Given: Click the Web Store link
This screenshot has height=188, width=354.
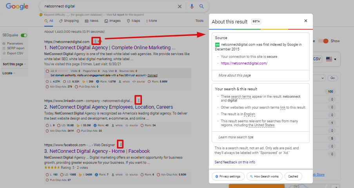Looking at the screenshot, I should (x=319, y=174).
